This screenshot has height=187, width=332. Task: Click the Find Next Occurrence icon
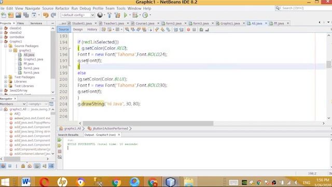point(139,30)
